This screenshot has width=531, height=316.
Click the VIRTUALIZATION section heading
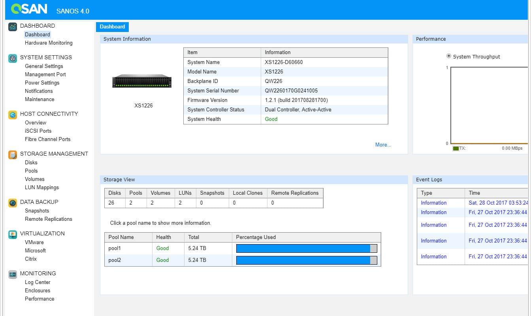tap(42, 233)
